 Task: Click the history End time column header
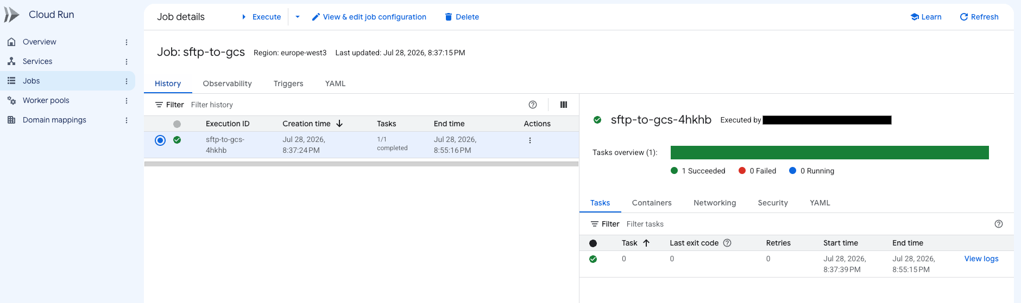pos(449,124)
